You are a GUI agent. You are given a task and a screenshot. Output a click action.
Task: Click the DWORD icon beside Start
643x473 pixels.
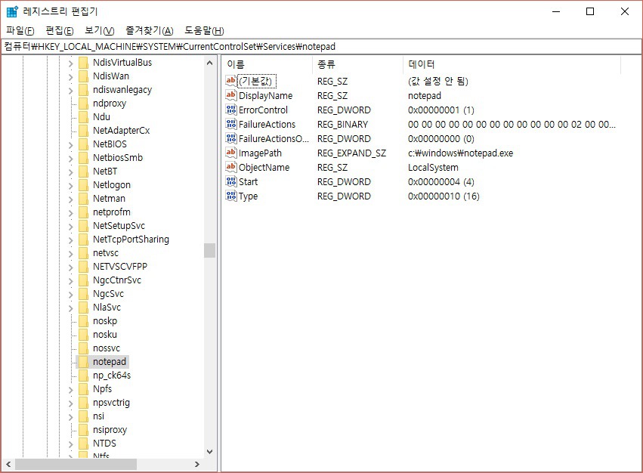coord(231,181)
